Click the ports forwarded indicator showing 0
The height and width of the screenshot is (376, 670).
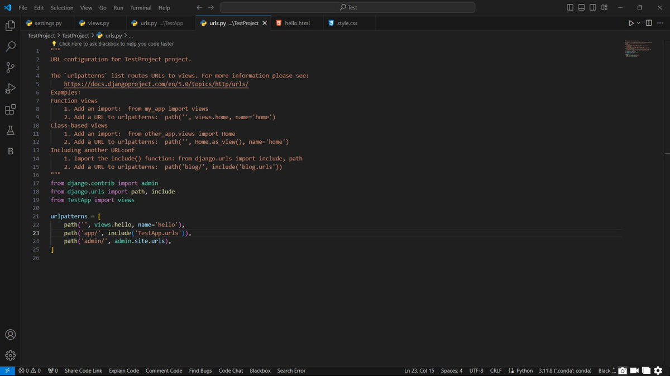coord(52,370)
